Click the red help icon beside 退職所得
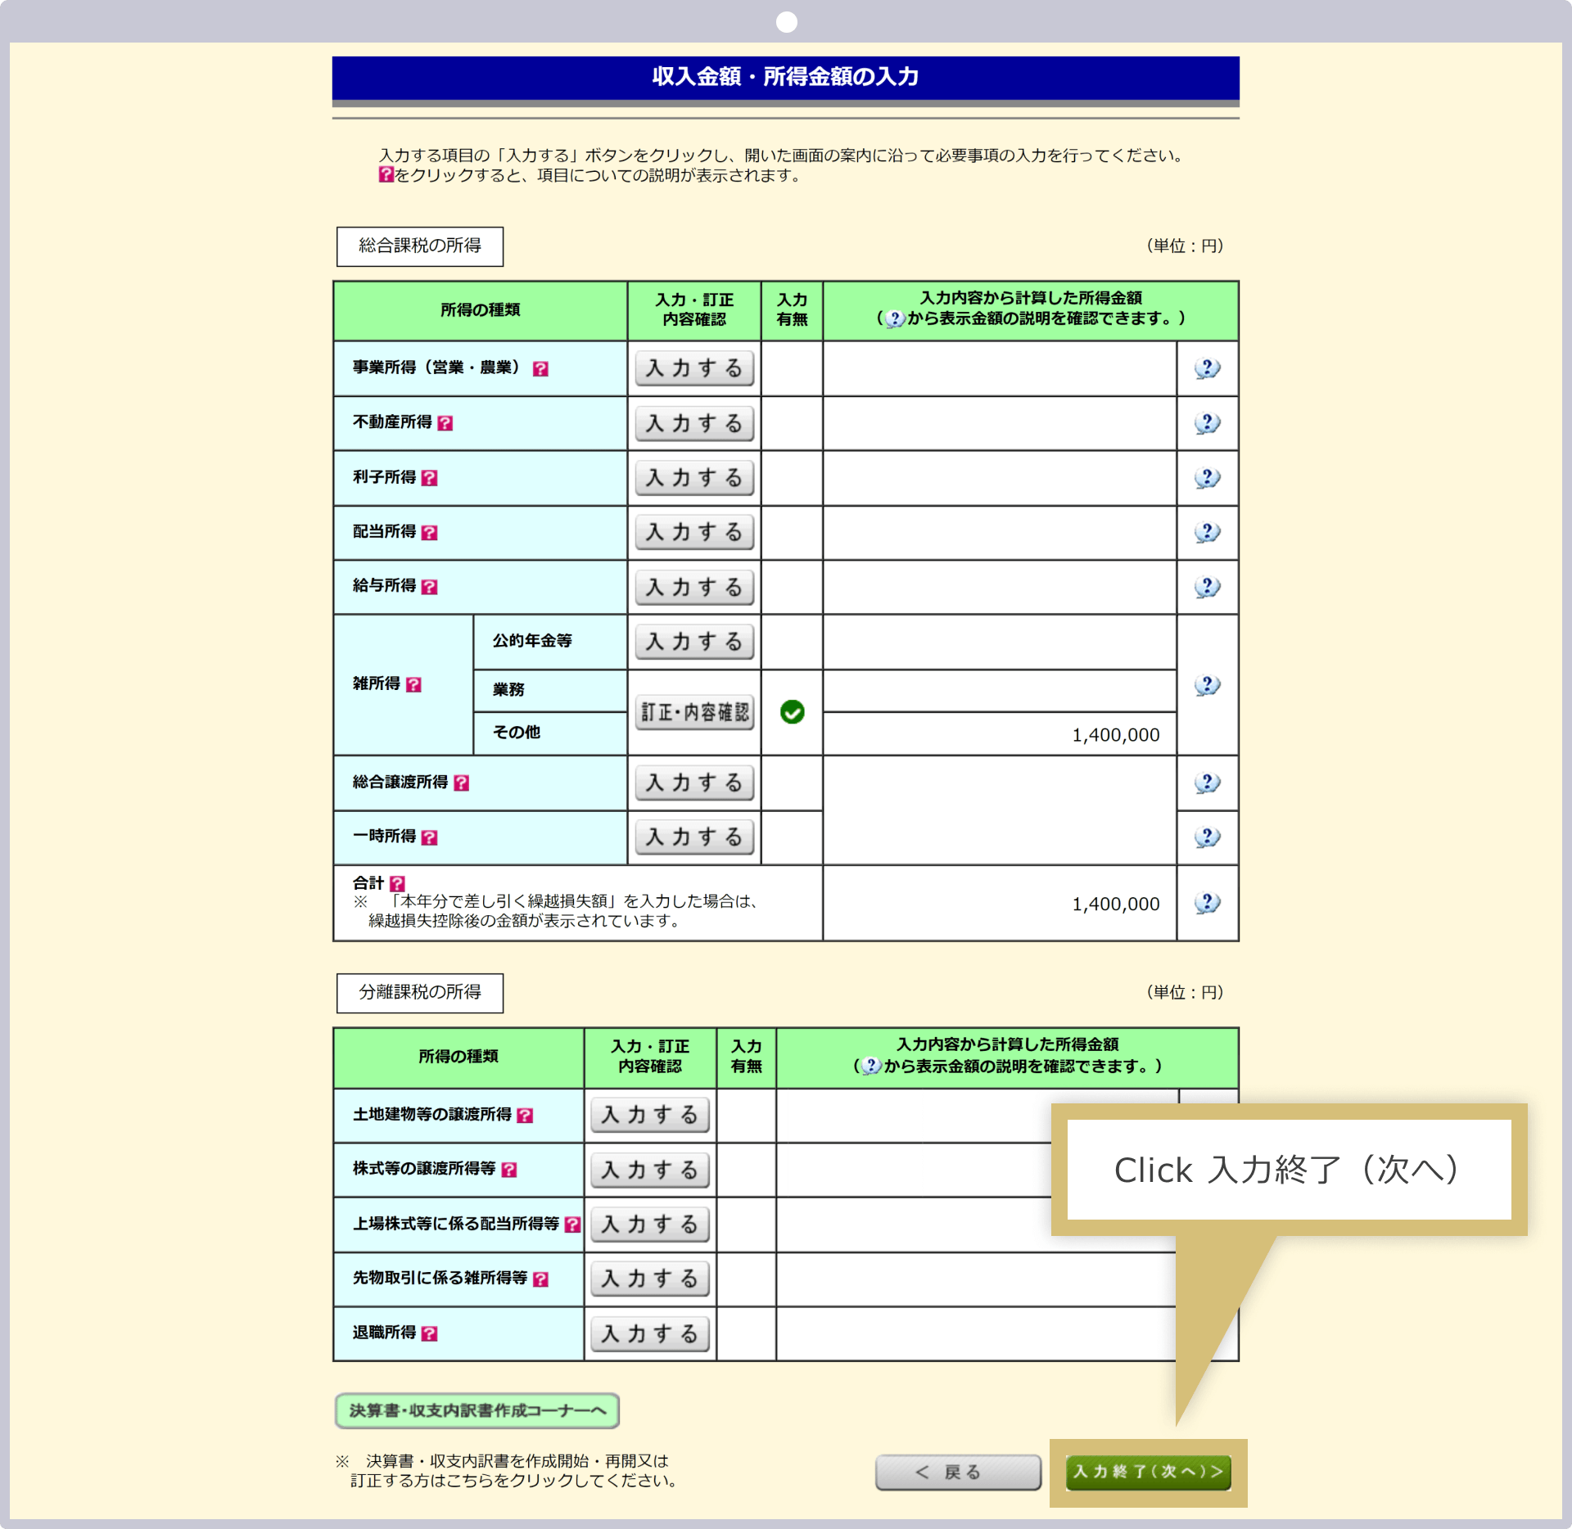Screen dimensions: 1572x1529 (429, 1333)
